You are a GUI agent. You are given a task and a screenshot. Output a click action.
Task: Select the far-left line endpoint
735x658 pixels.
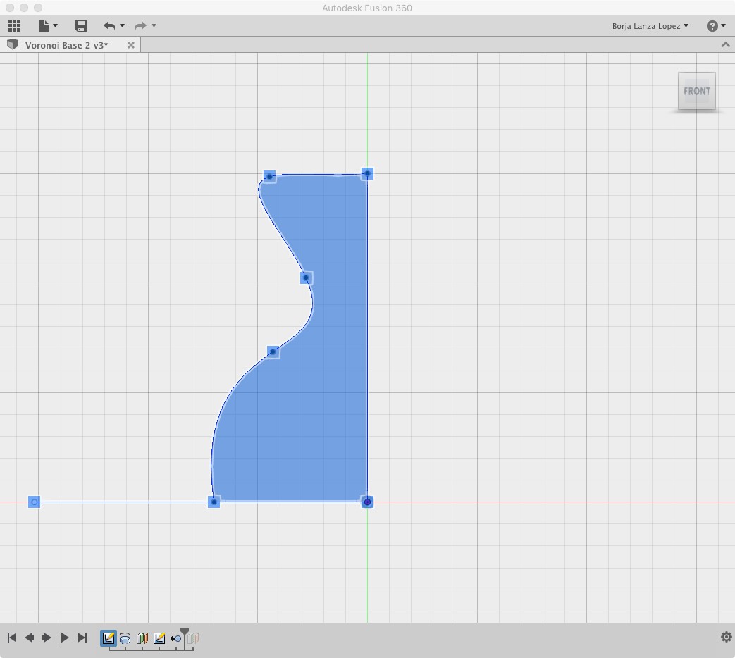click(35, 502)
